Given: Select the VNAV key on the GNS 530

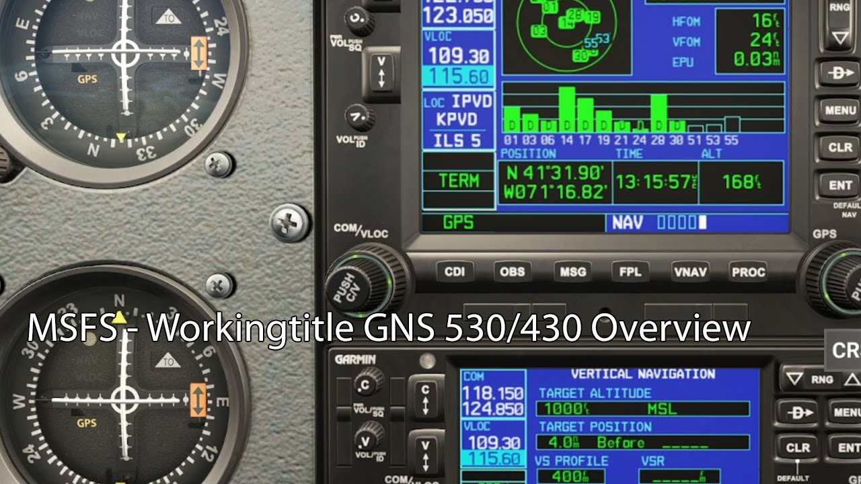Looking at the screenshot, I should (689, 272).
